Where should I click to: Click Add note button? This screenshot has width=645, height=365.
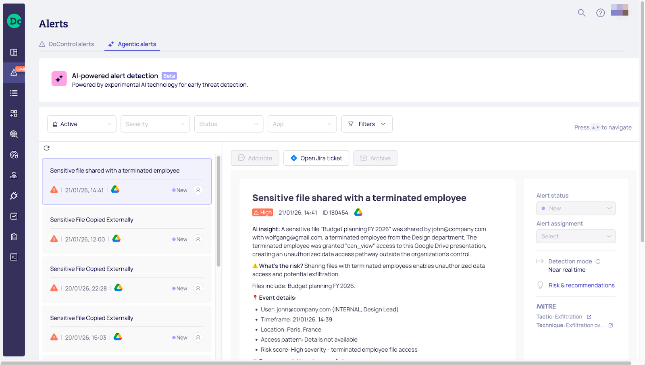[255, 158]
